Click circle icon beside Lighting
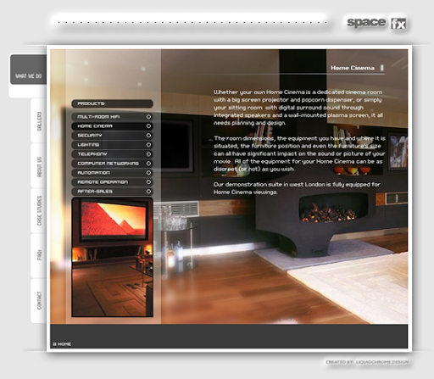 click(x=148, y=145)
